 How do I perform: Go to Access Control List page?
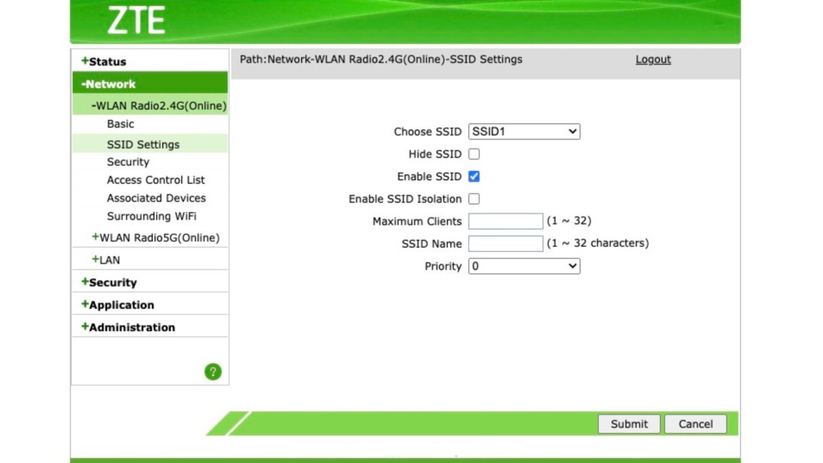[156, 180]
